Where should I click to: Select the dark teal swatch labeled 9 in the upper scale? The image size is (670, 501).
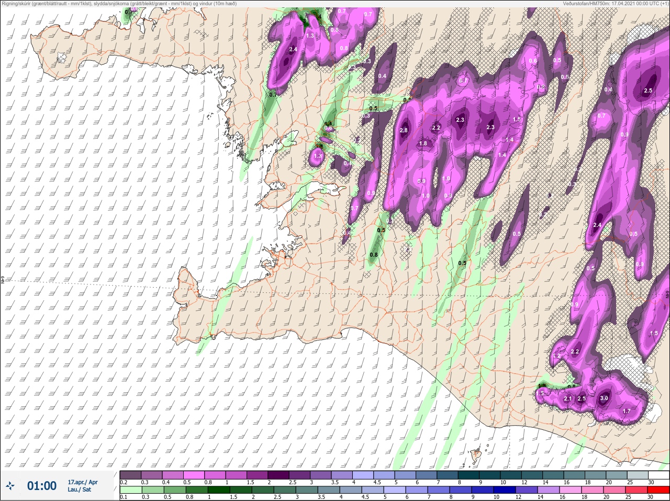(x=490, y=475)
